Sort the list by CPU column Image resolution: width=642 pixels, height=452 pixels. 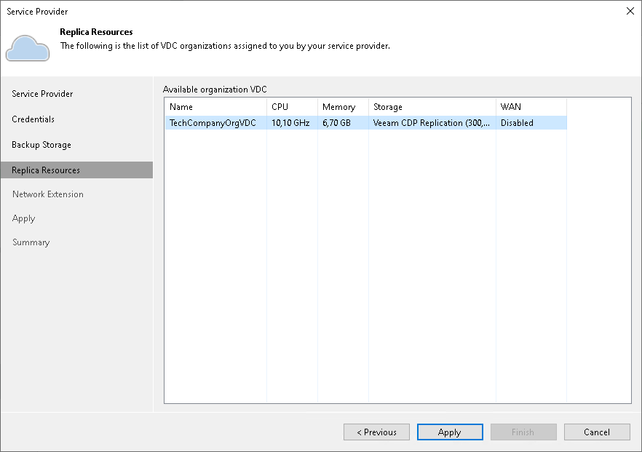click(291, 106)
